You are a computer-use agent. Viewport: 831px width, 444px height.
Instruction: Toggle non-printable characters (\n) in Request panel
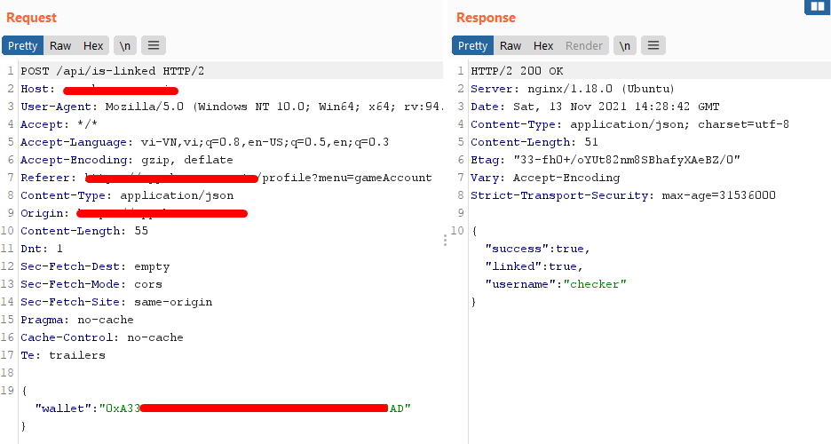click(124, 45)
